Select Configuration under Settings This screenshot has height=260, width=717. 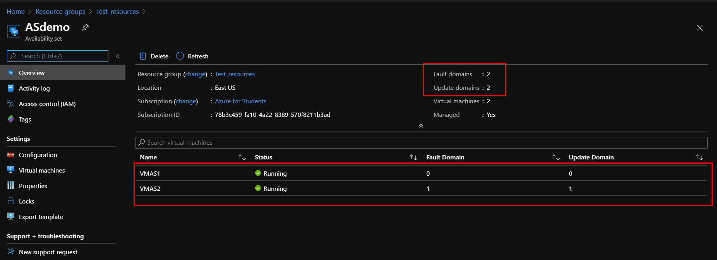[x=38, y=155]
